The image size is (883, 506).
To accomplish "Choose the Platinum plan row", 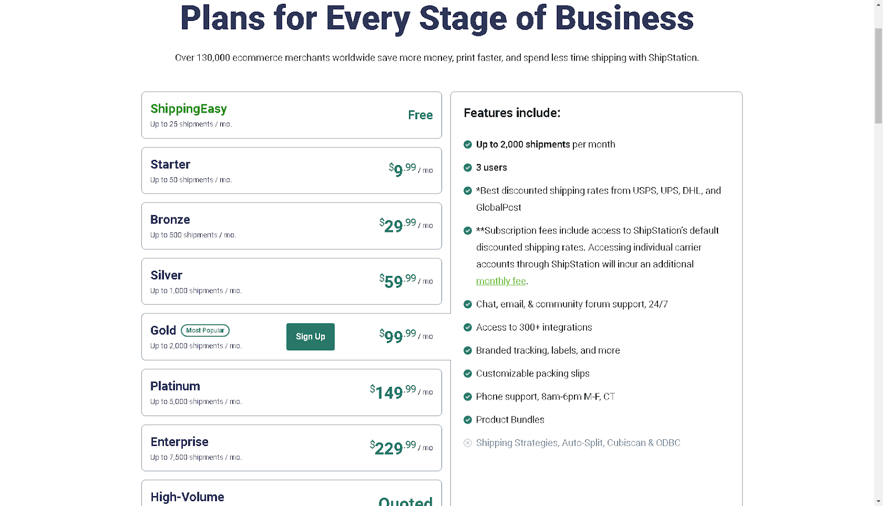I will tap(291, 392).
